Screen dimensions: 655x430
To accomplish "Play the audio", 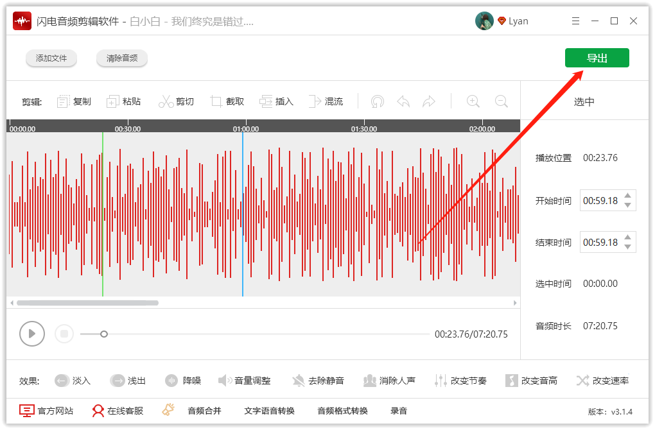I will (x=31, y=334).
